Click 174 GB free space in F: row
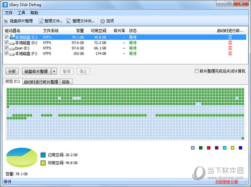The image size is (251, 187). [x=101, y=54]
